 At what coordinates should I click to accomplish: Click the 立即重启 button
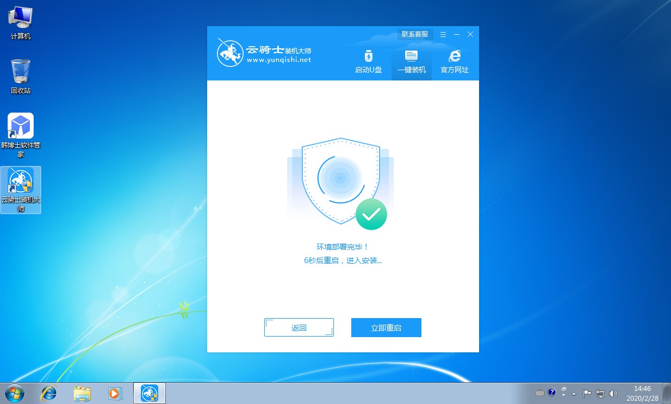click(x=386, y=328)
